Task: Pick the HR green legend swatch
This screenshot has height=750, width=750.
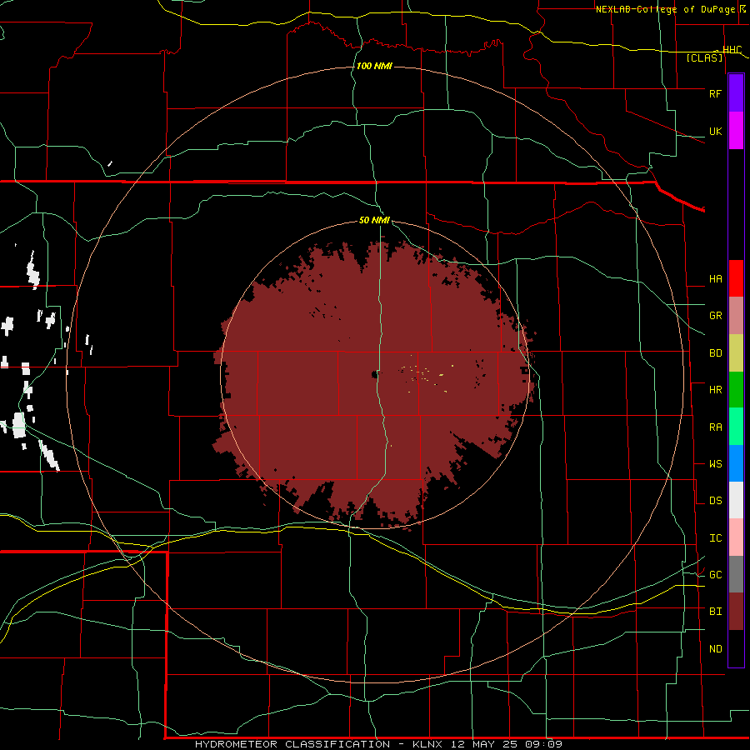Action: point(736,389)
